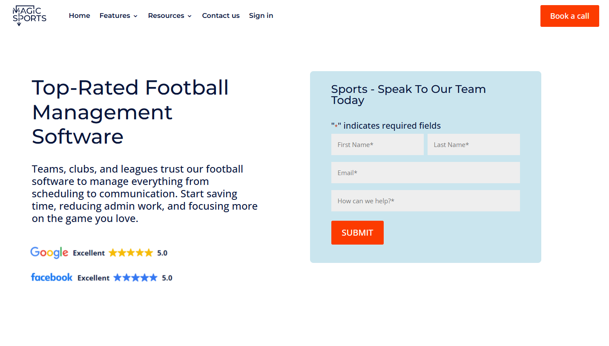
Task: Click the chevron next to Features
Action: coord(136,16)
